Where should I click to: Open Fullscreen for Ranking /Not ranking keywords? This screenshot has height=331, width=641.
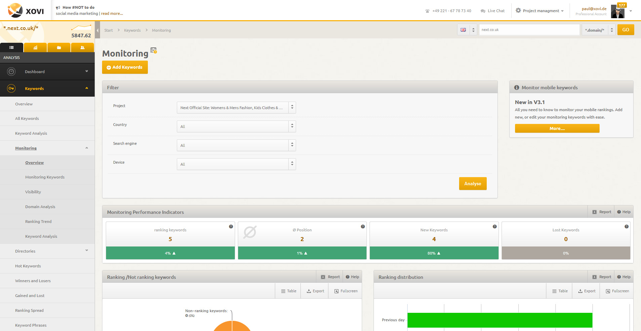tap(346, 291)
